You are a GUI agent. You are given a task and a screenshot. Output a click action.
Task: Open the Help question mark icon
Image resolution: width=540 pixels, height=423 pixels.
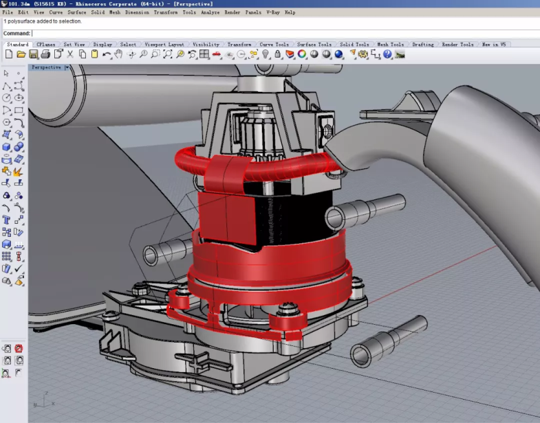[387, 54]
